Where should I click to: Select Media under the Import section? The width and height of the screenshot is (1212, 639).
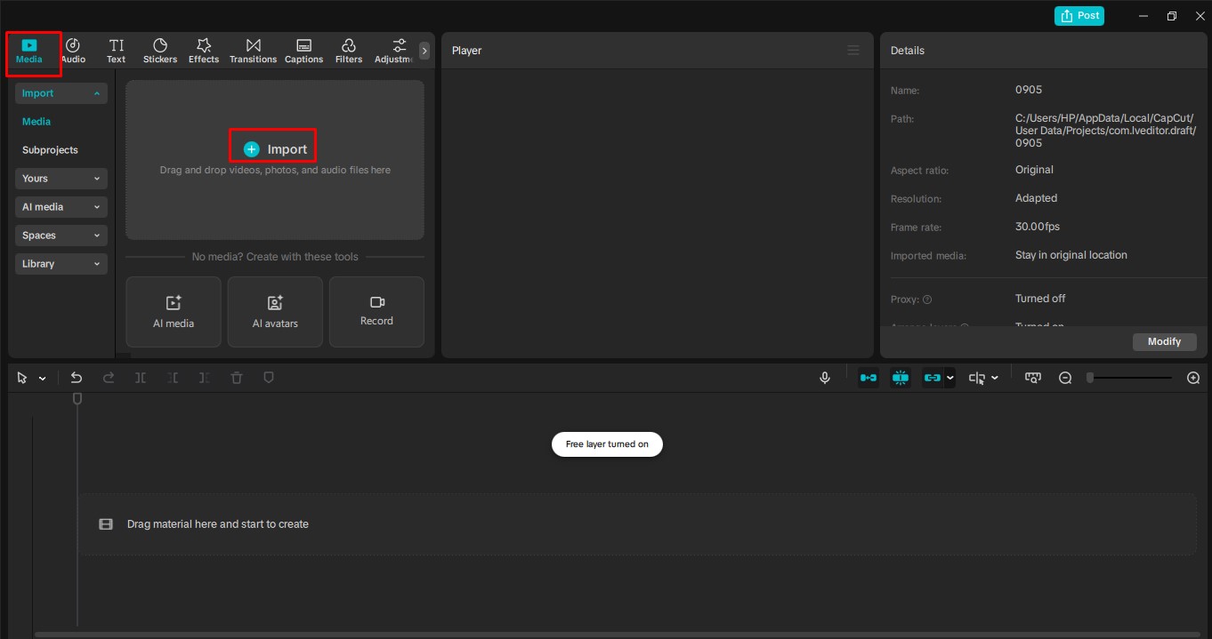(36, 122)
